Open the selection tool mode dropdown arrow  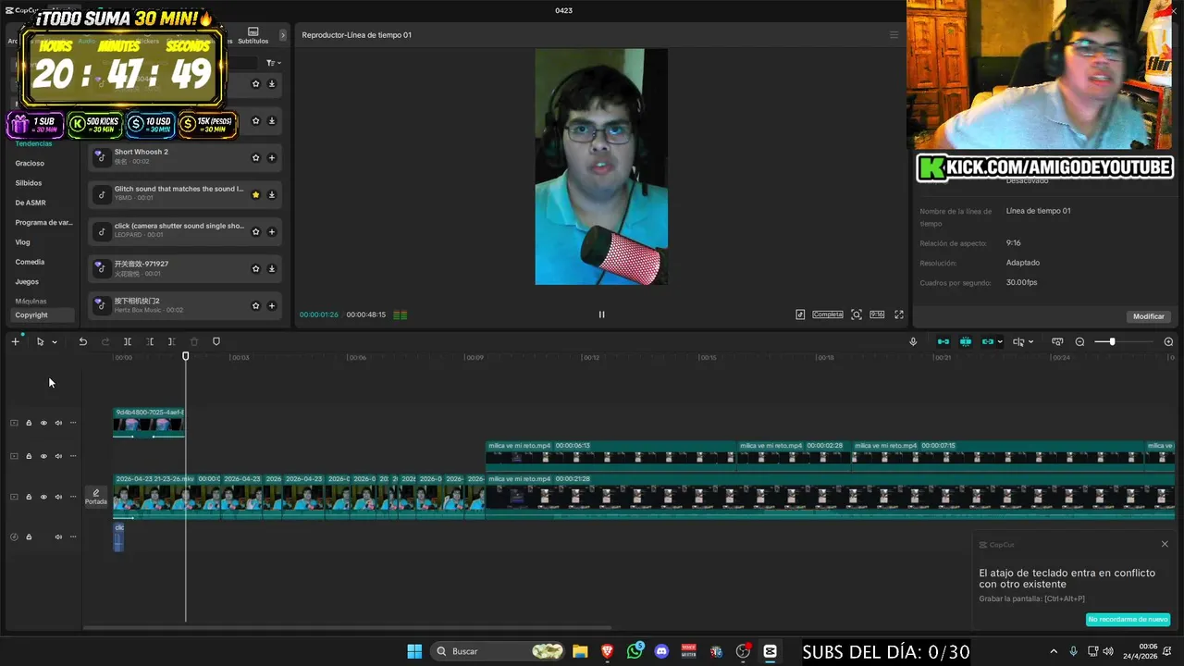(55, 342)
